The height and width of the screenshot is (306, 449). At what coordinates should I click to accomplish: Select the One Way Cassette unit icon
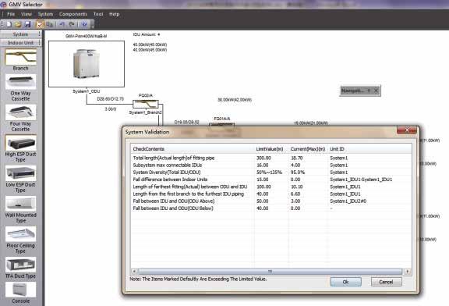20,82
